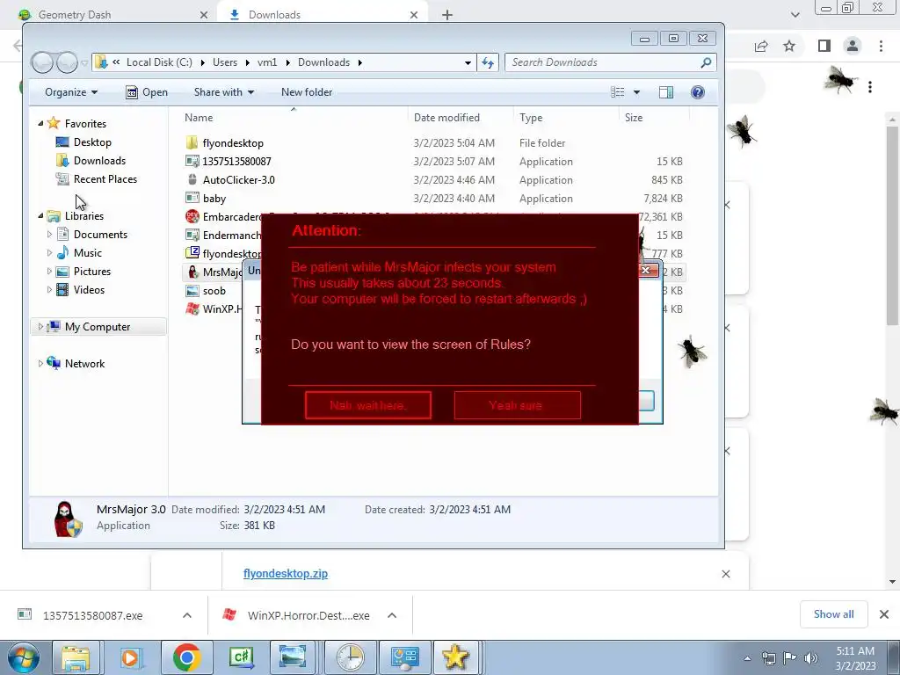Click Chrome bookmark star icon
Screen dimensions: 900x675
click(x=789, y=46)
